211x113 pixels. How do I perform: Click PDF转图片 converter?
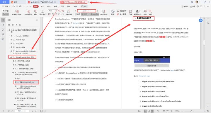pyautogui.click(x=28, y=13)
